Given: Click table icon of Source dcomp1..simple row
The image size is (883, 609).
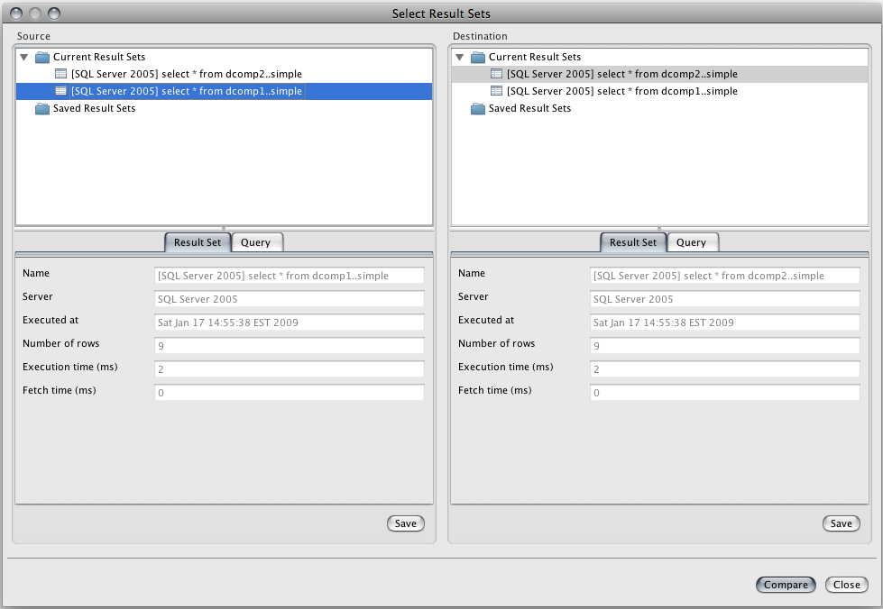Looking at the screenshot, I should coord(60,91).
